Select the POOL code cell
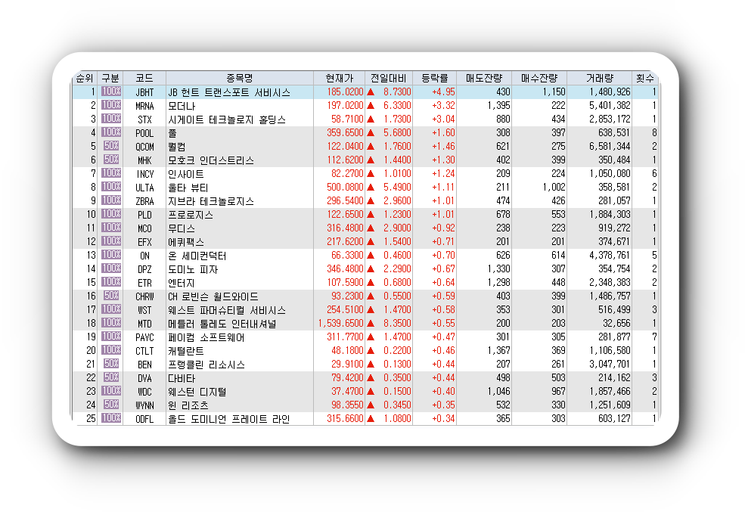The image size is (745, 512). pyautogui.click(x=144, y=133)
